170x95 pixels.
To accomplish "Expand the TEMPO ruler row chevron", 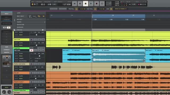I will click(x=45, y=22).
